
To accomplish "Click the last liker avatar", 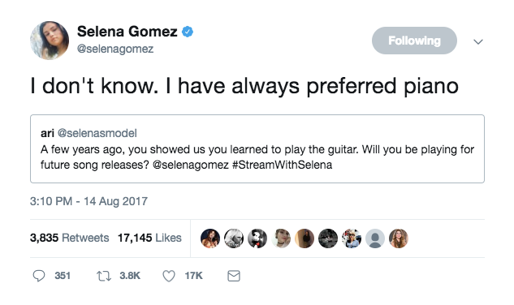I will tap(399, 238).
